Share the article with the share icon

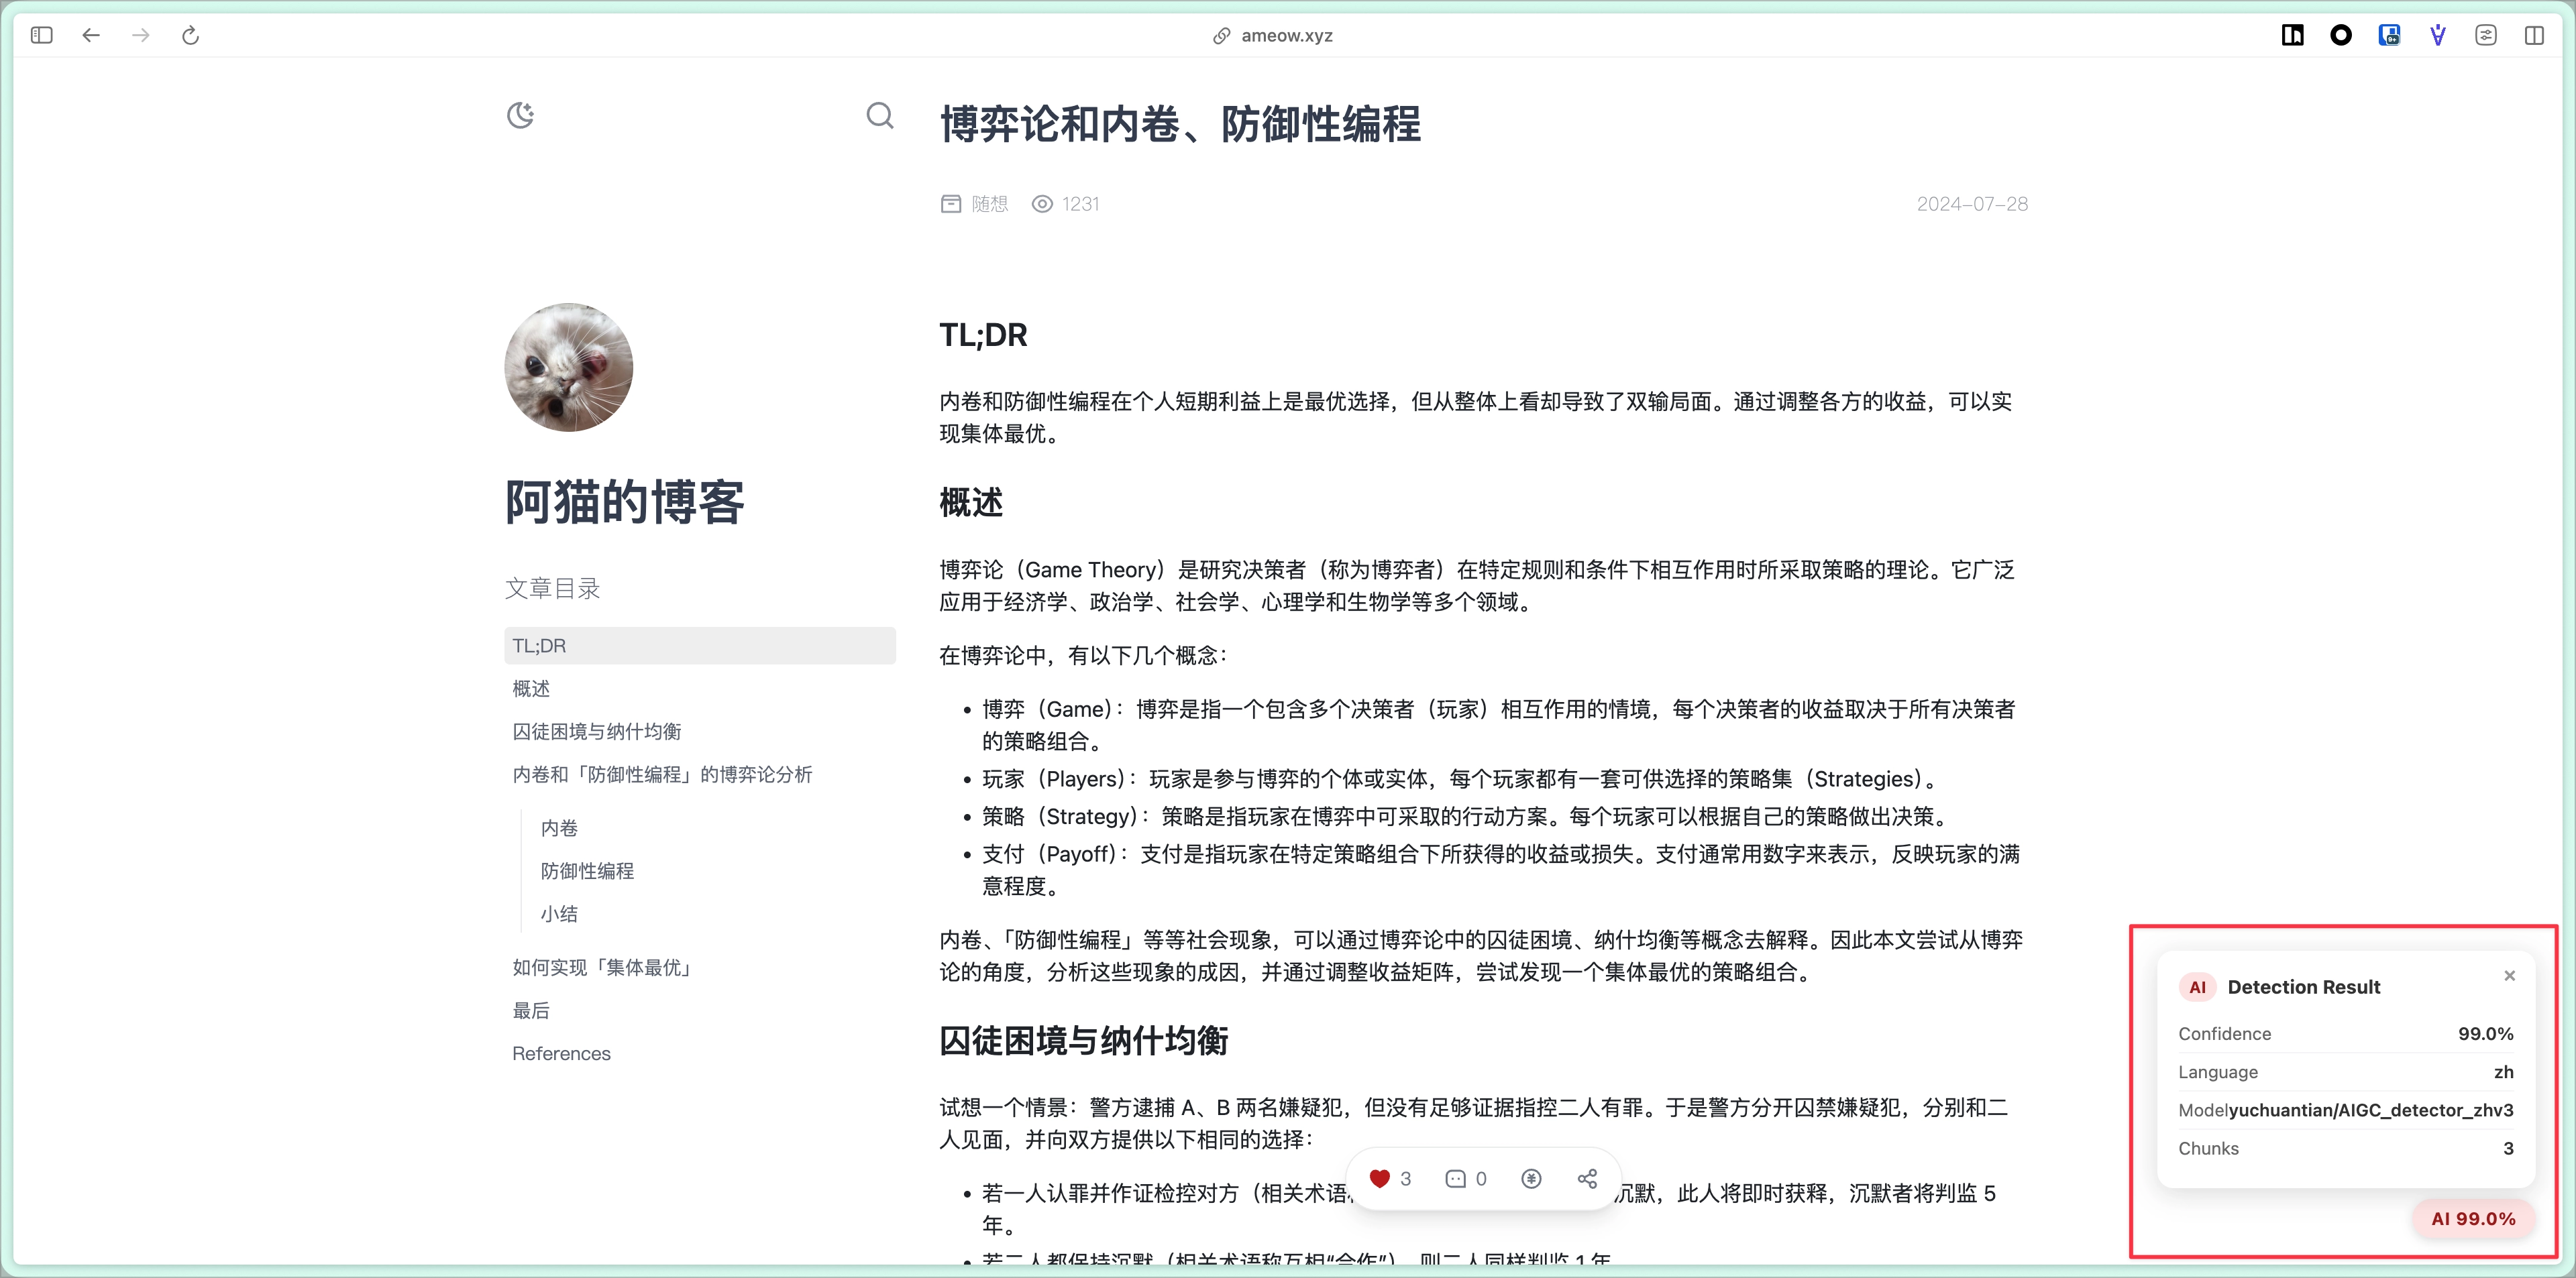1587,1179
